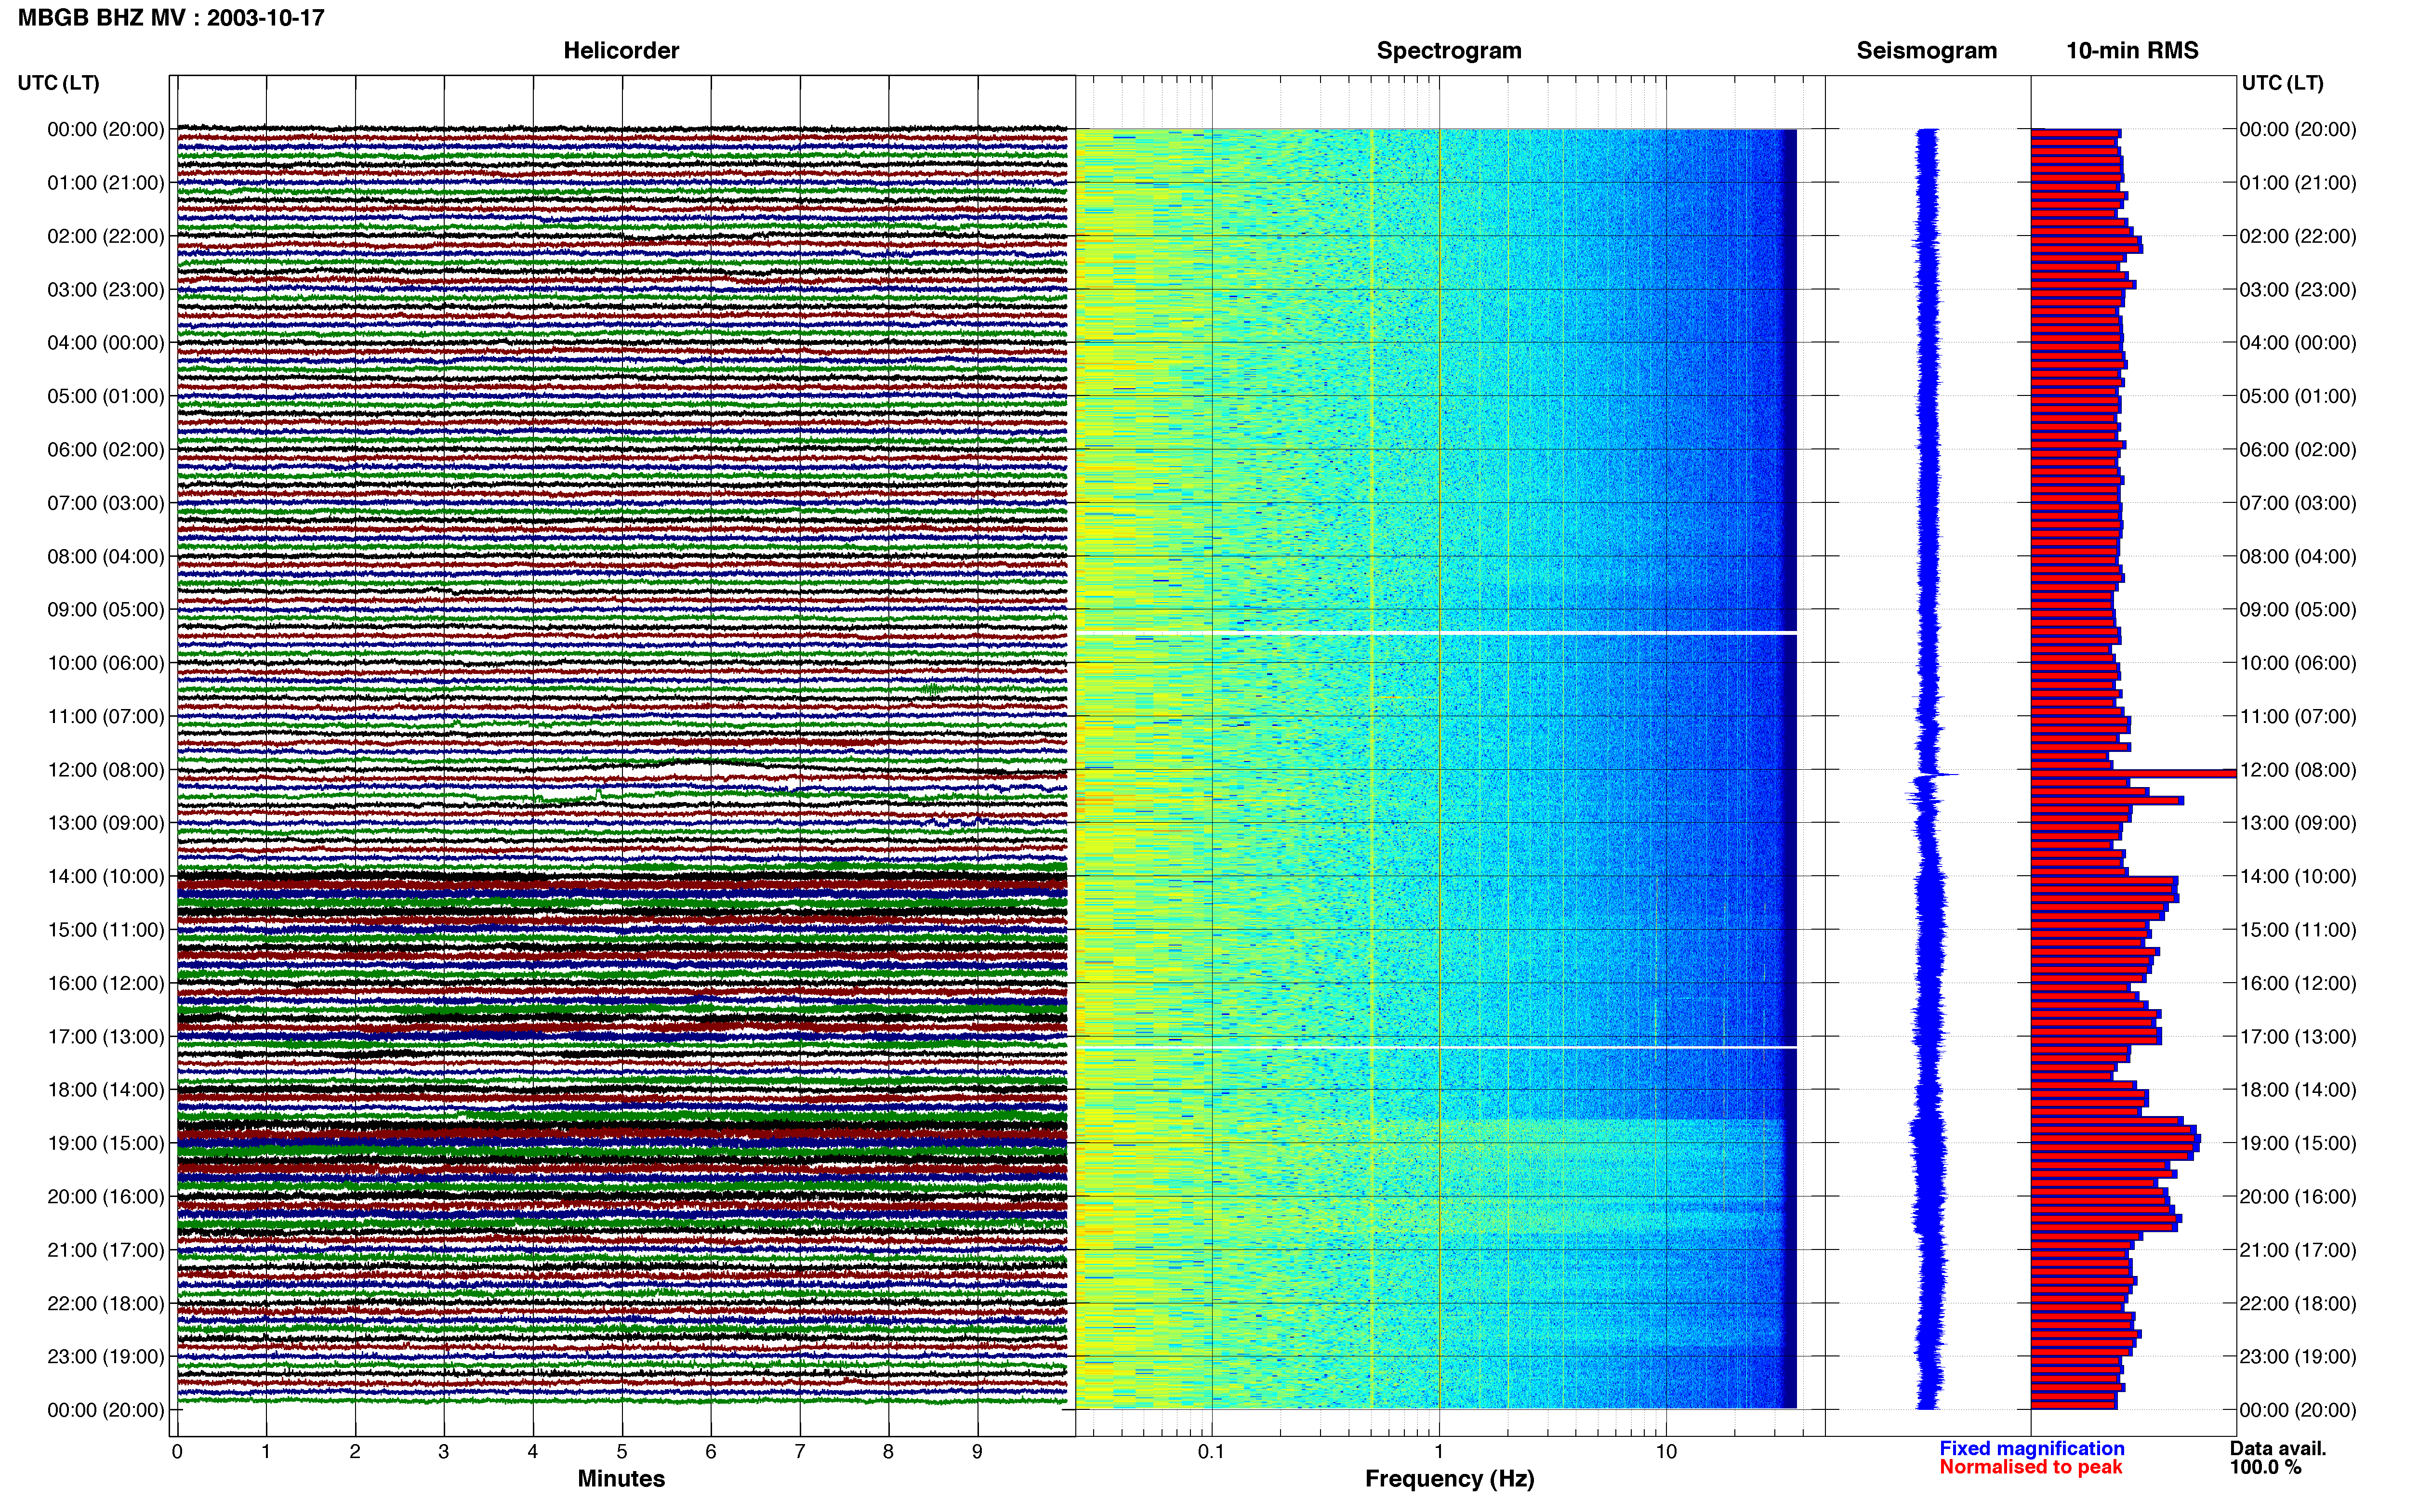Click the 'Normalised to peak' legend text

2030,1467
